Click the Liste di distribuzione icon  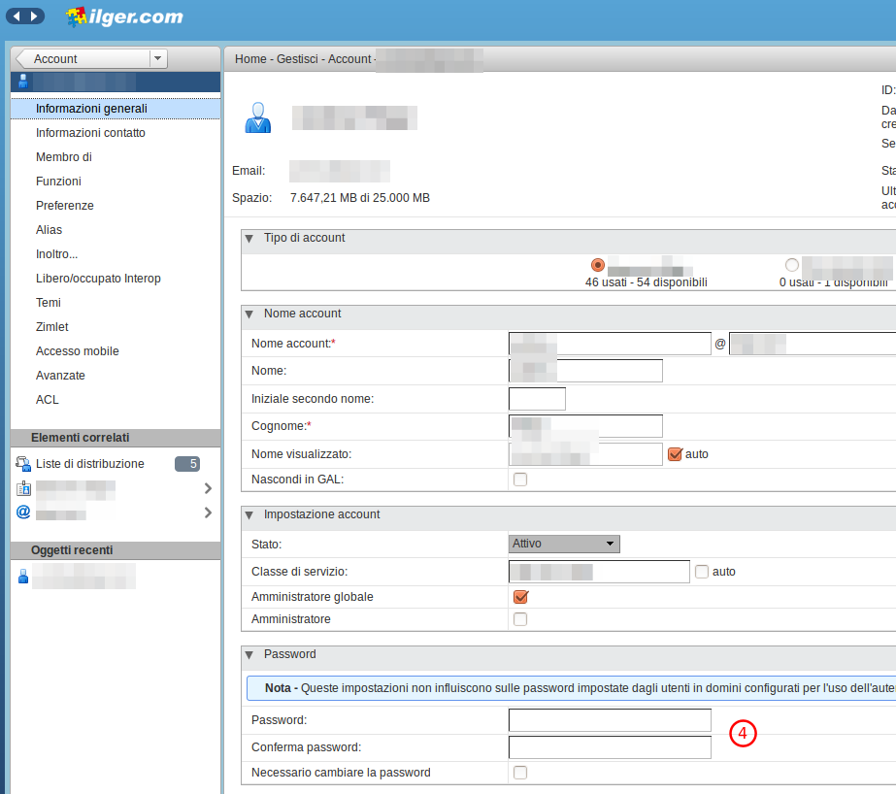pos(23,463)
